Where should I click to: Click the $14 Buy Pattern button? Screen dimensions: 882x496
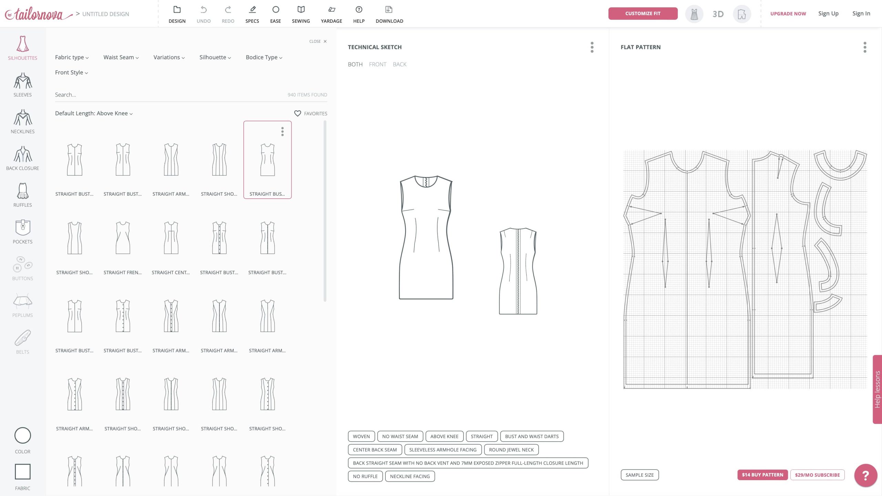pos(762,475)
